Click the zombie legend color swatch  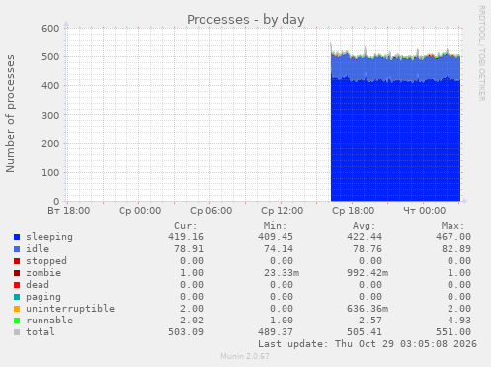17,273
